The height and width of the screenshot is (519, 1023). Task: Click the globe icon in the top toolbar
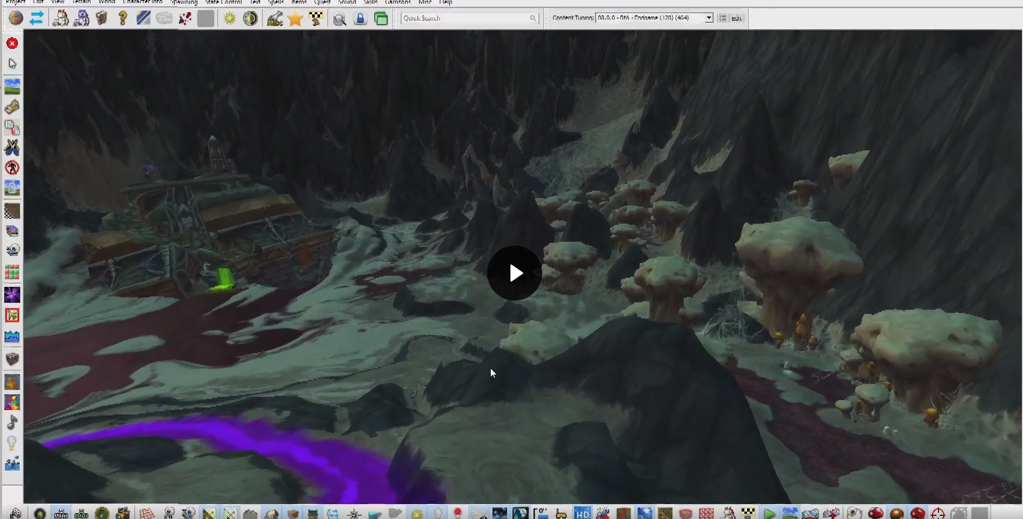16,18
